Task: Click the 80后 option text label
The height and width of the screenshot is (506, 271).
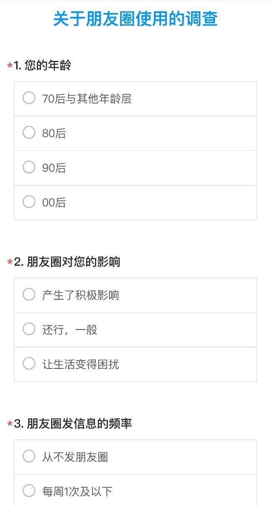Action: [54, 134]
